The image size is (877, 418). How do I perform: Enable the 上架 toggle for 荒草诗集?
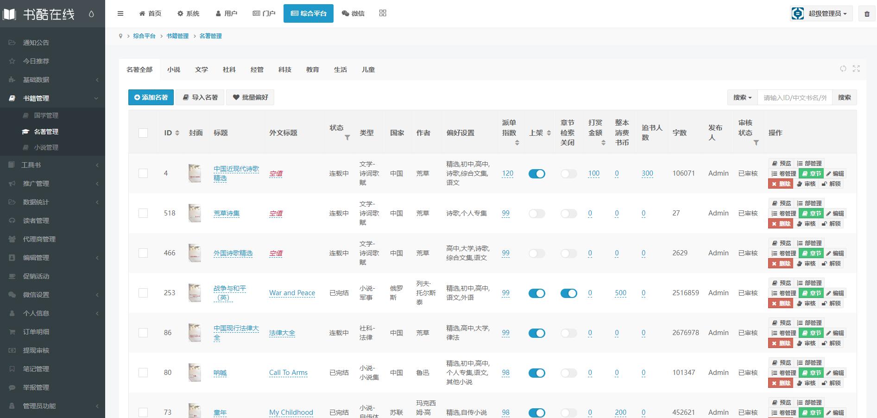(536, 213)
